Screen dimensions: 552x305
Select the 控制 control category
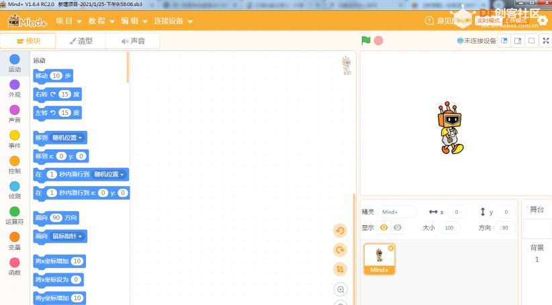pyautogui.click(x=14, y=165)
